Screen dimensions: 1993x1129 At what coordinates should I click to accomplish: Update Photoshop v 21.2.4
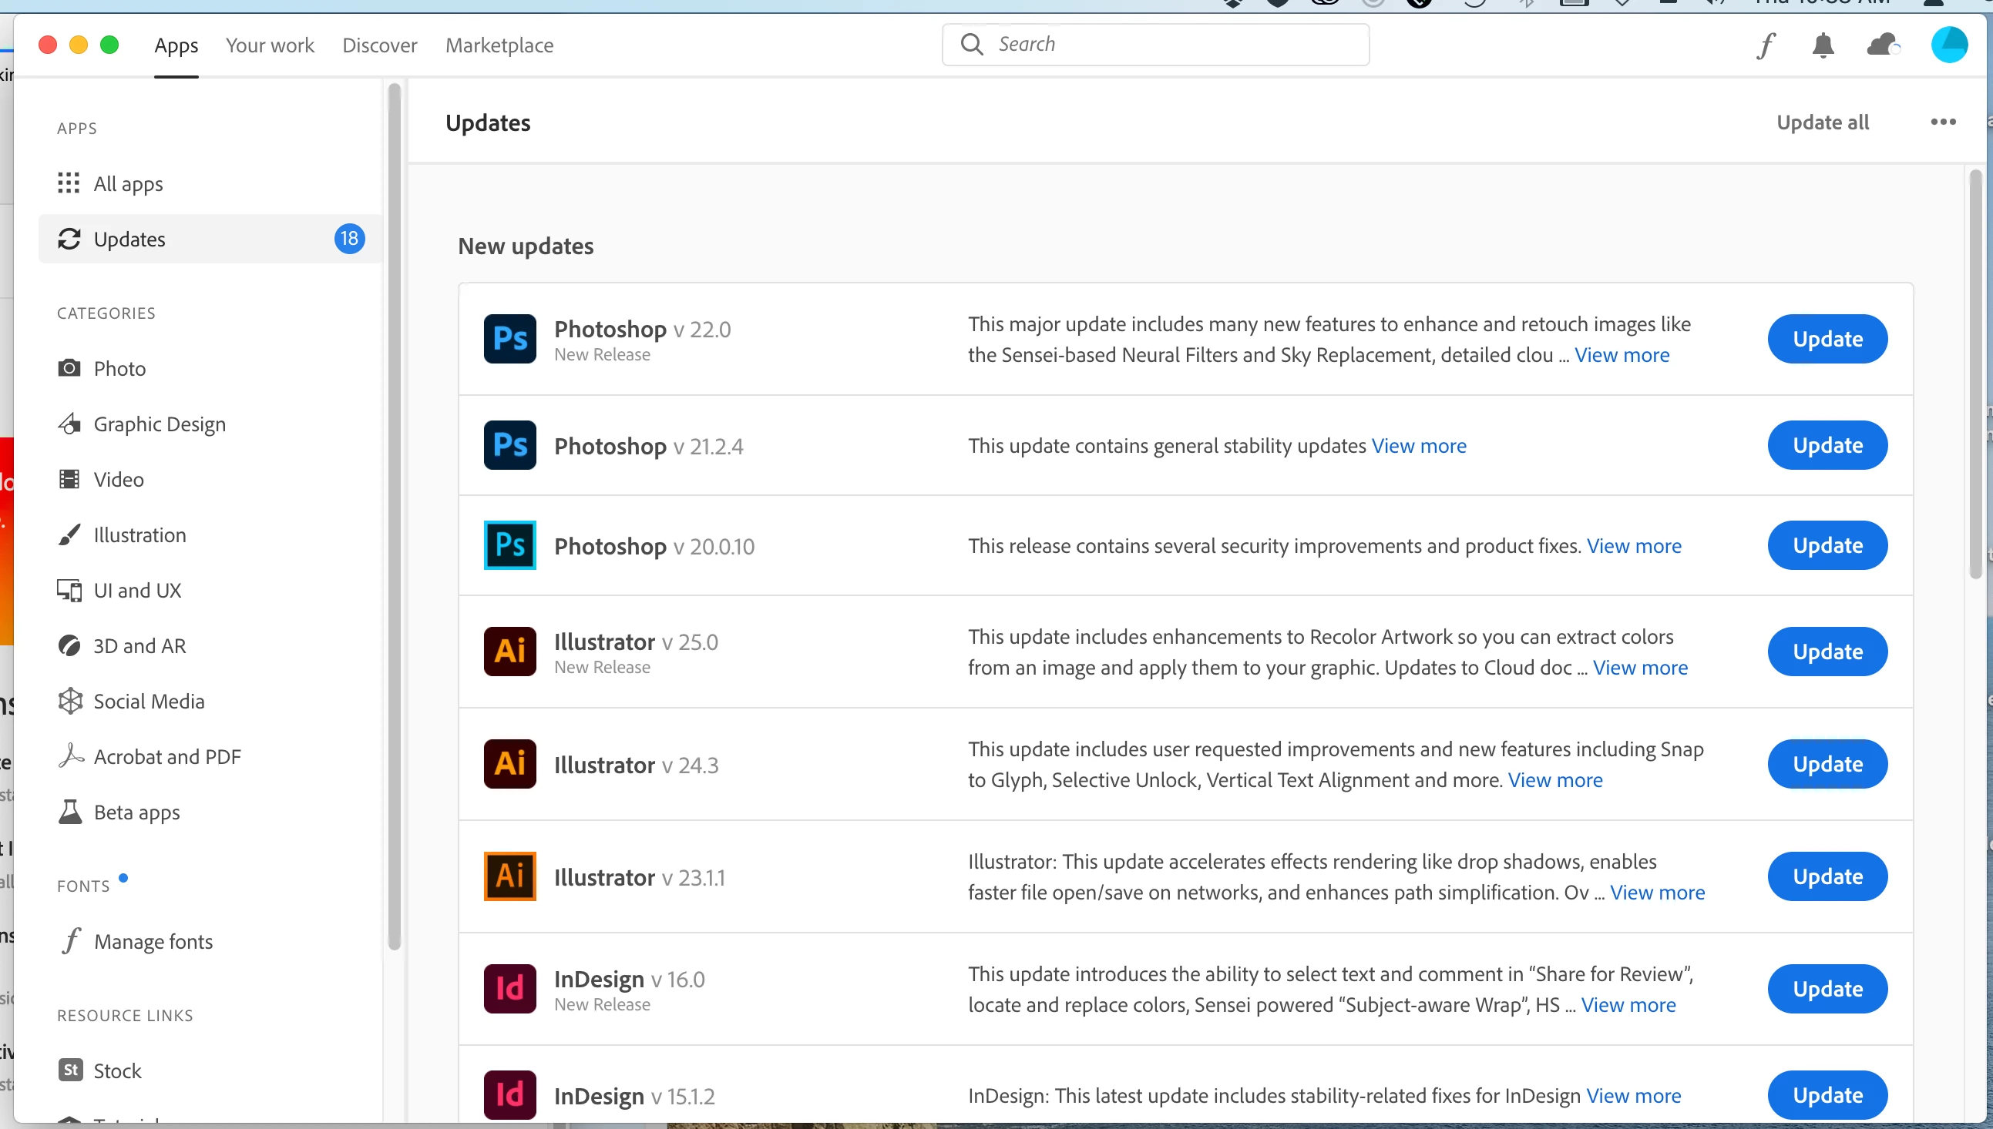click(1827, 445)
